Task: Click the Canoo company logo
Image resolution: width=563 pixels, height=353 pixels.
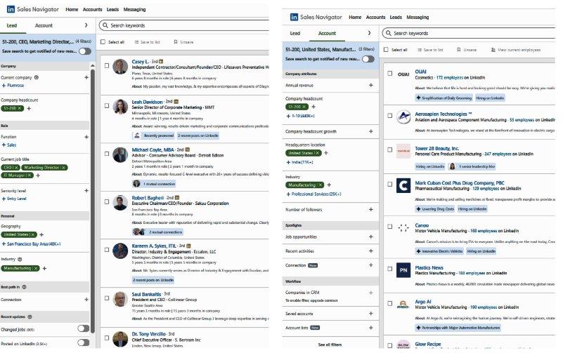Action: (x=403, y=228)
